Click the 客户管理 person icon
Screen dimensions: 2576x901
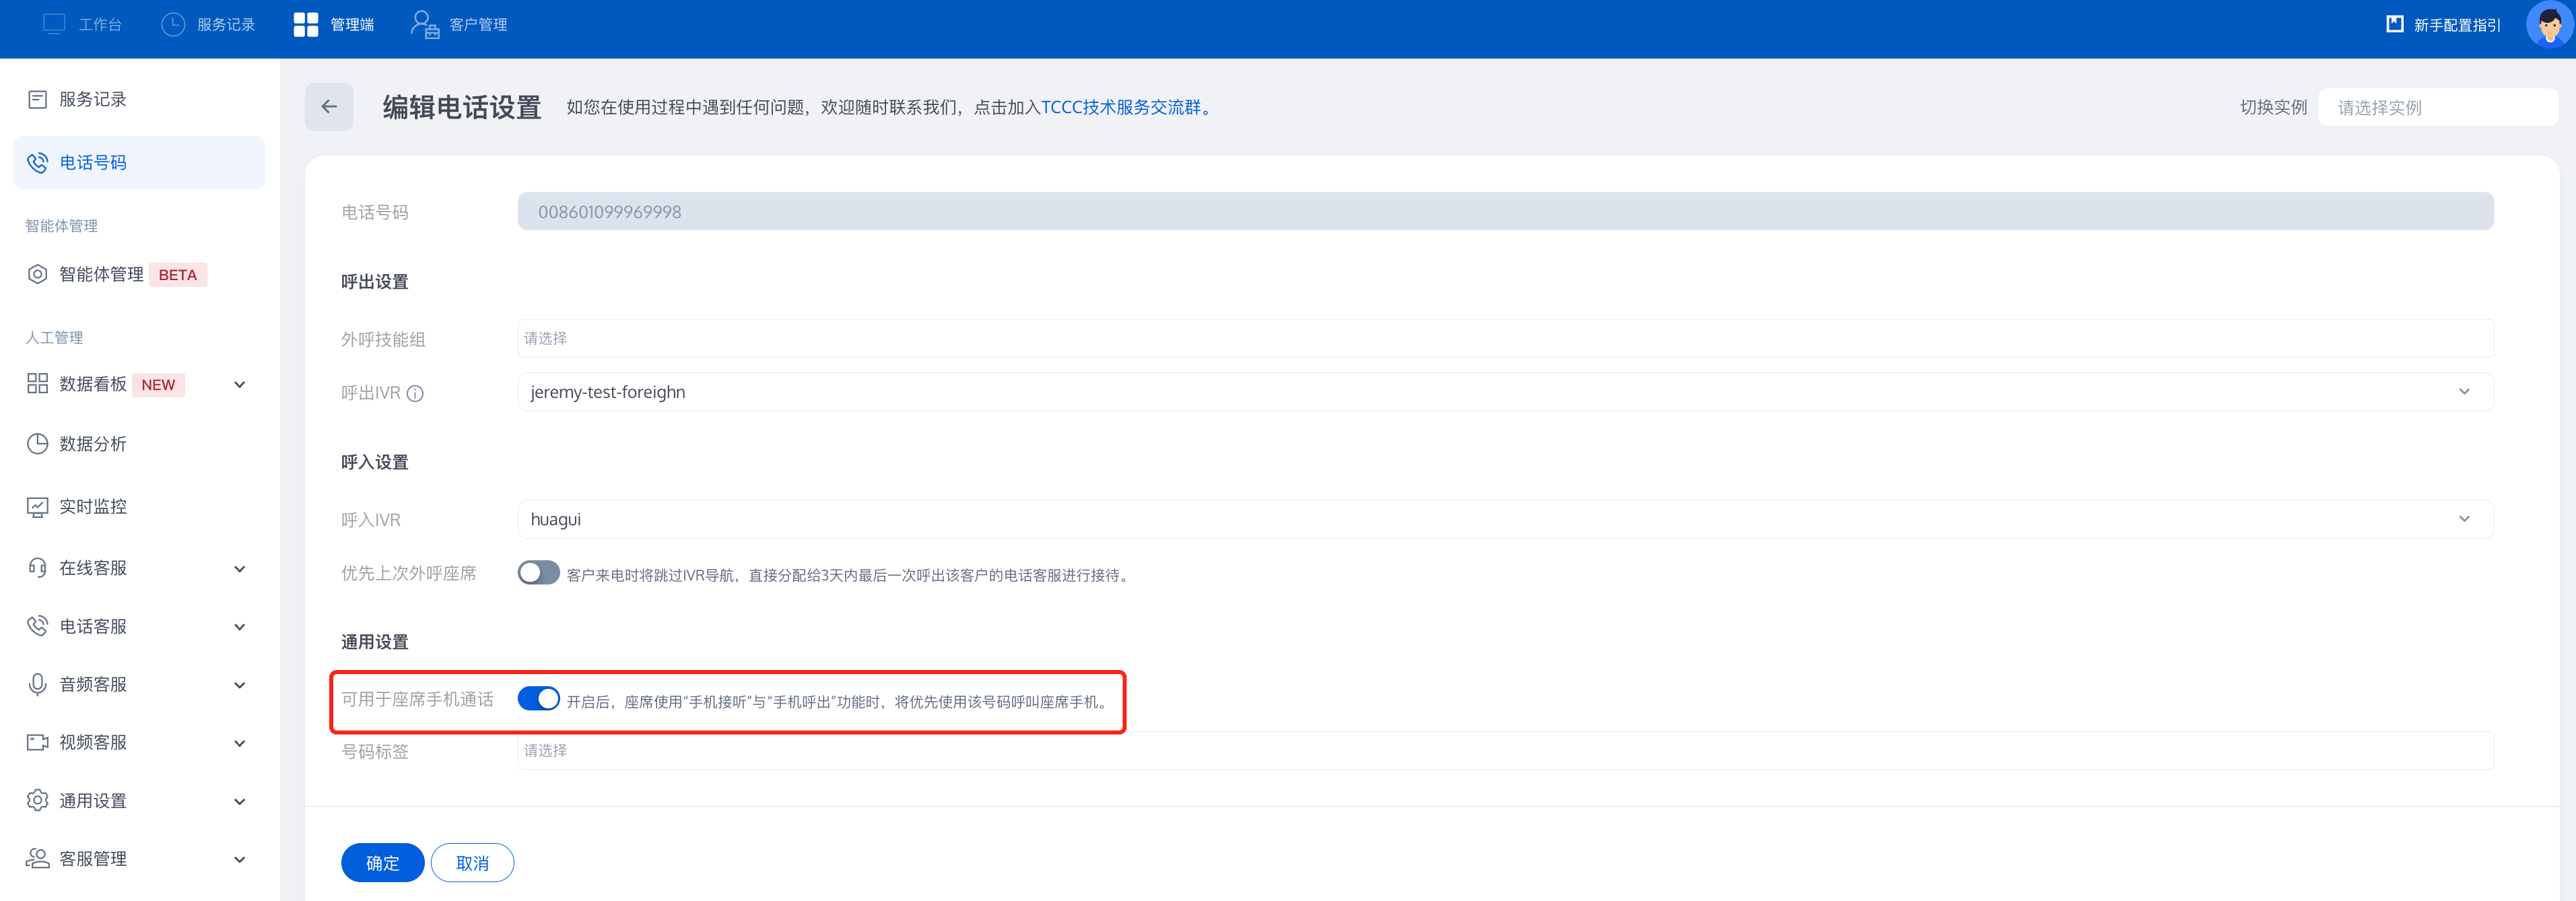tap(425, 24)
